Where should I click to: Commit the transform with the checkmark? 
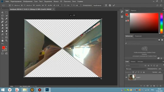click(114, 5)
